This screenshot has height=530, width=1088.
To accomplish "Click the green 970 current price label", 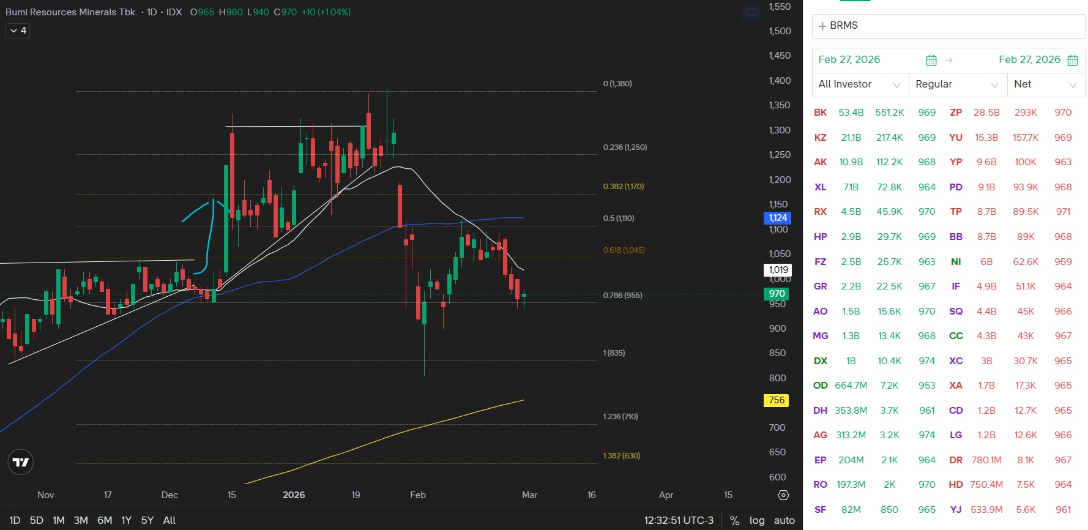I will click(x=777, y=294).
